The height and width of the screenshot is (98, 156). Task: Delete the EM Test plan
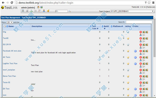point(141,89)
